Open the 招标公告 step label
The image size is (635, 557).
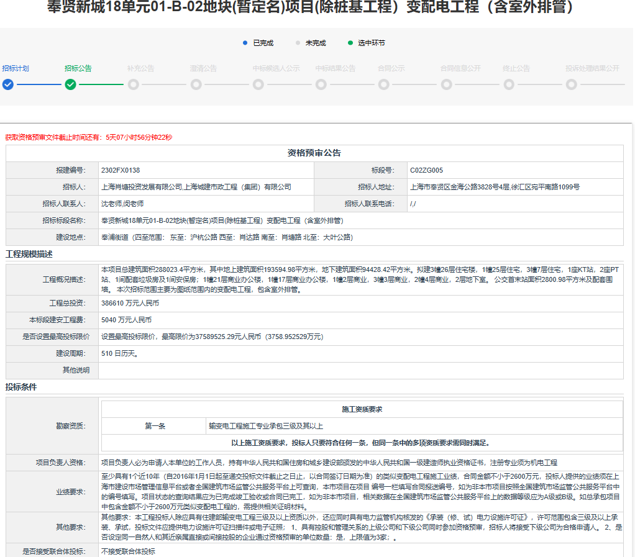tap(78, 68)
